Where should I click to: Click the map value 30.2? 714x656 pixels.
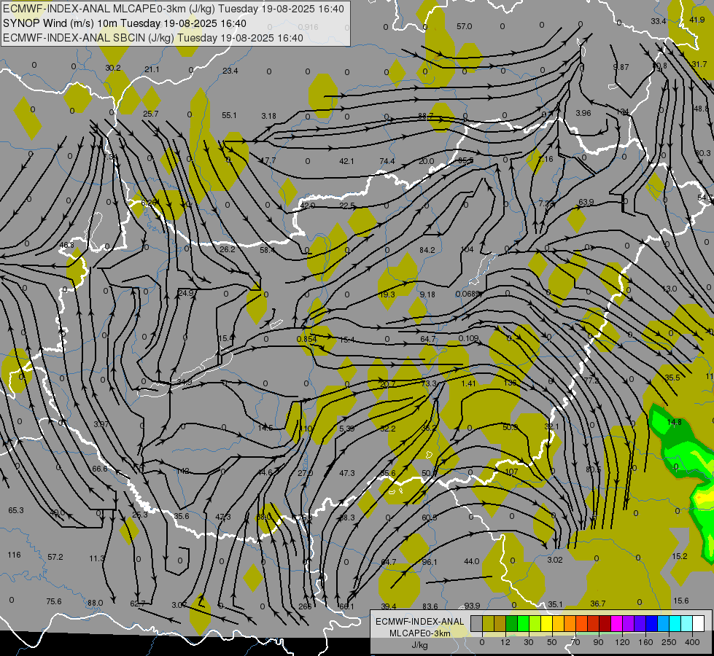(x=113, y=68)
